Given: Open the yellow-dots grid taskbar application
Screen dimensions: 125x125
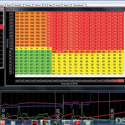Looking at the screenshot, I should point(46,123).
